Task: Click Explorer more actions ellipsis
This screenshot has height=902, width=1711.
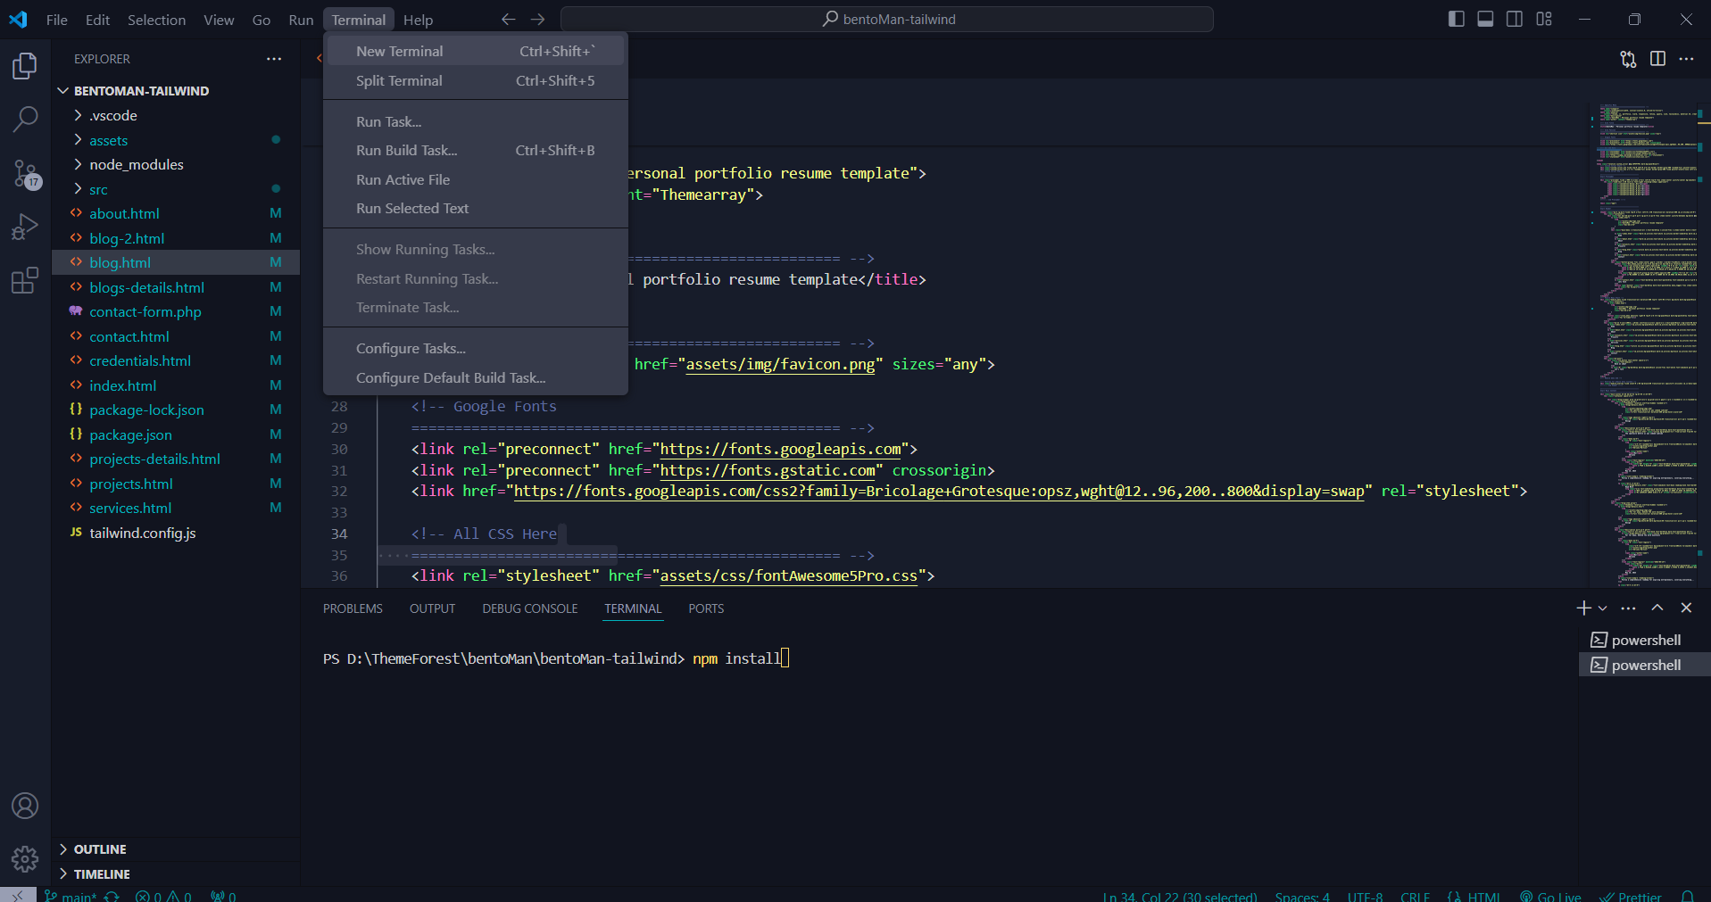Action: coord(273,59)
